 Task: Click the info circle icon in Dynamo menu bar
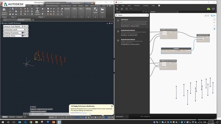159,6
